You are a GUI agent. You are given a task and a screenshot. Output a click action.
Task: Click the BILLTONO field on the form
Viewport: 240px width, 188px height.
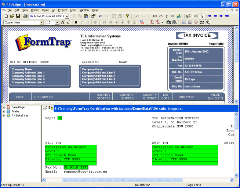coord(30,62)
